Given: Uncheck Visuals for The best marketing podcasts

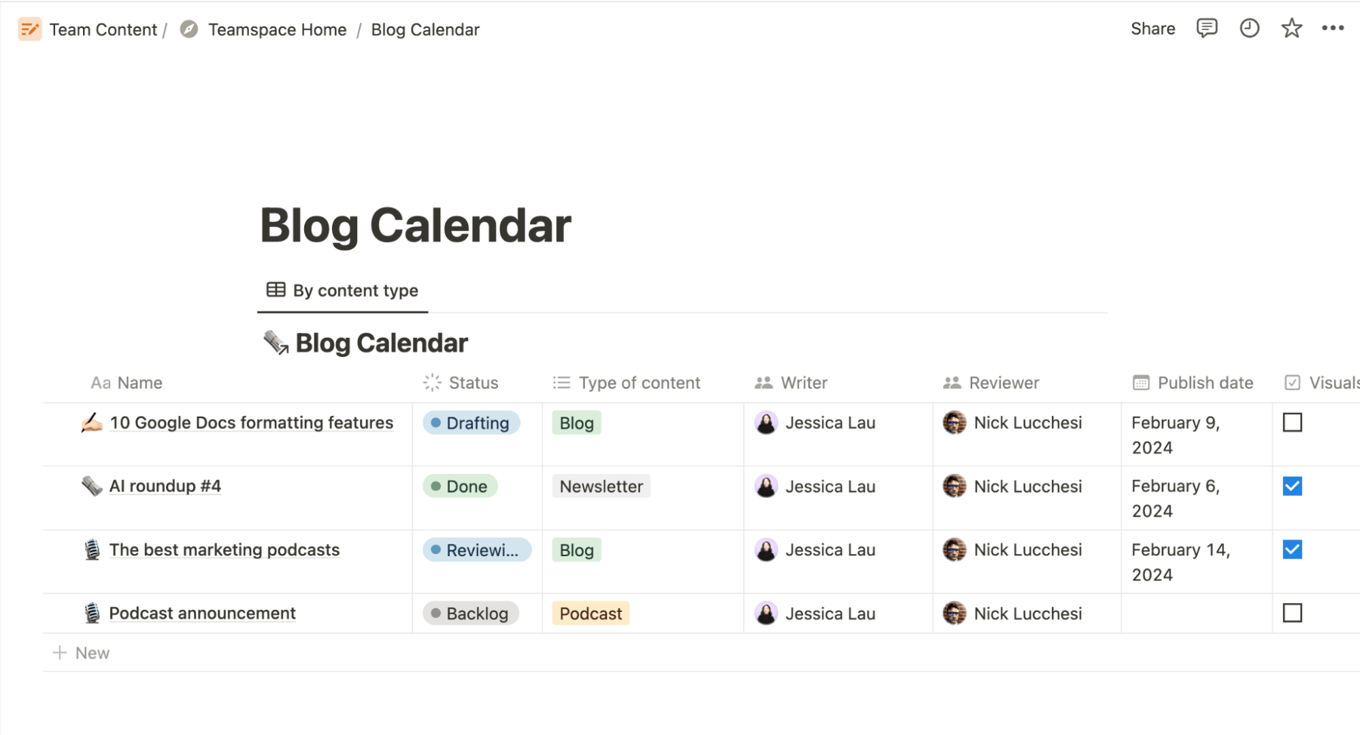Looking at the screenshot, I should tap(1292, 549).
